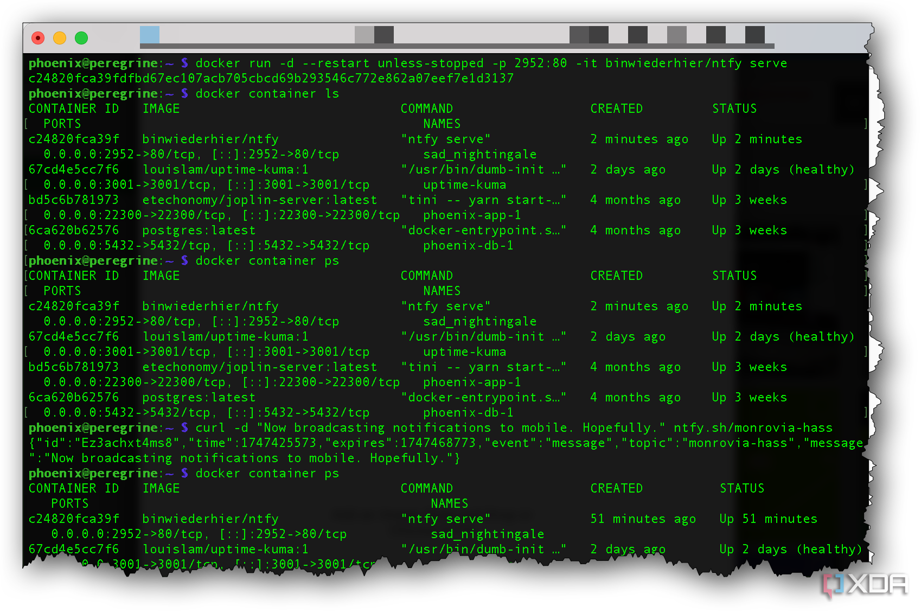Click the 'Up 51 minutes' status text
The width and height of the screenshot is (921, 613).
(x=769, y=519)
